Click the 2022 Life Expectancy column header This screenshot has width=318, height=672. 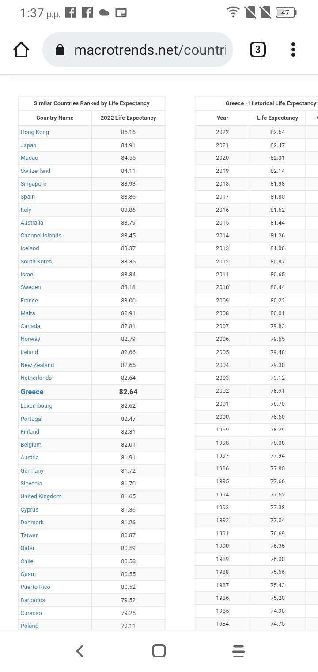[128, 118]
